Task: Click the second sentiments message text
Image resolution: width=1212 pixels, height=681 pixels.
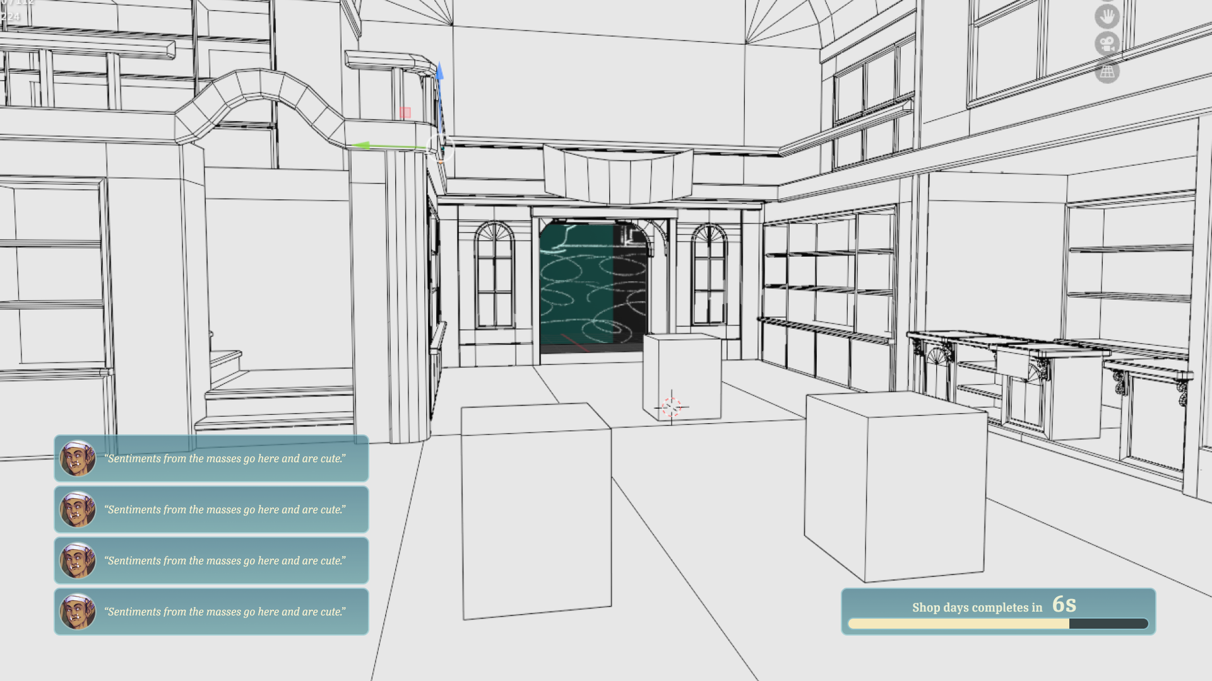Action: coord(225,509)
